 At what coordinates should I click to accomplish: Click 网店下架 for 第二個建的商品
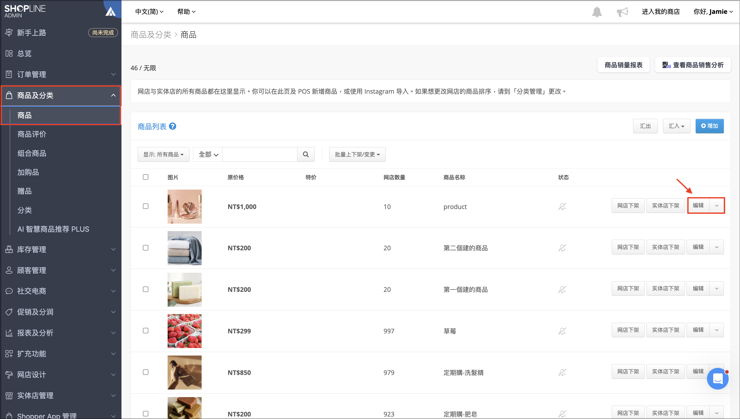(628, 247)
